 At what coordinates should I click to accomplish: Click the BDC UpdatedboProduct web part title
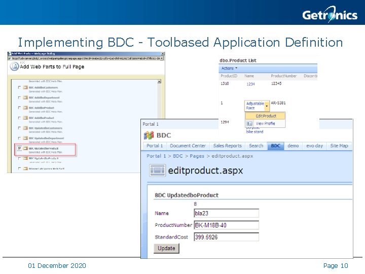point(187,195)
